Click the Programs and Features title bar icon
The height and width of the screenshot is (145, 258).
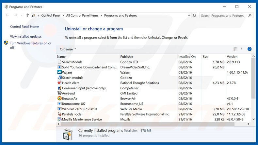point(6,7)
